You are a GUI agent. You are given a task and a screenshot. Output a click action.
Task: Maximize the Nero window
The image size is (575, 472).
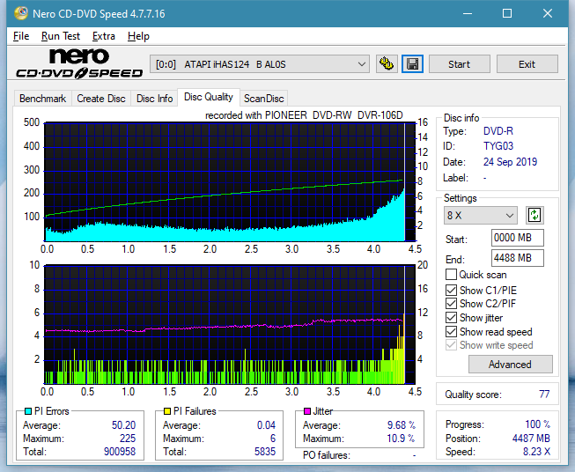coord(507,13)
